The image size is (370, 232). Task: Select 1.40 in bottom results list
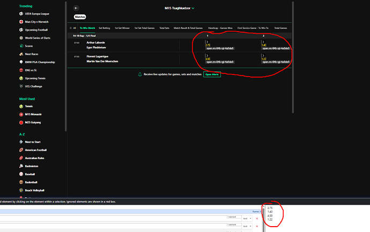click(x=270, y=212)
